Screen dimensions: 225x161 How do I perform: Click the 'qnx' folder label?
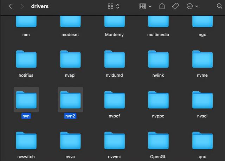click(x=202, y=157)
